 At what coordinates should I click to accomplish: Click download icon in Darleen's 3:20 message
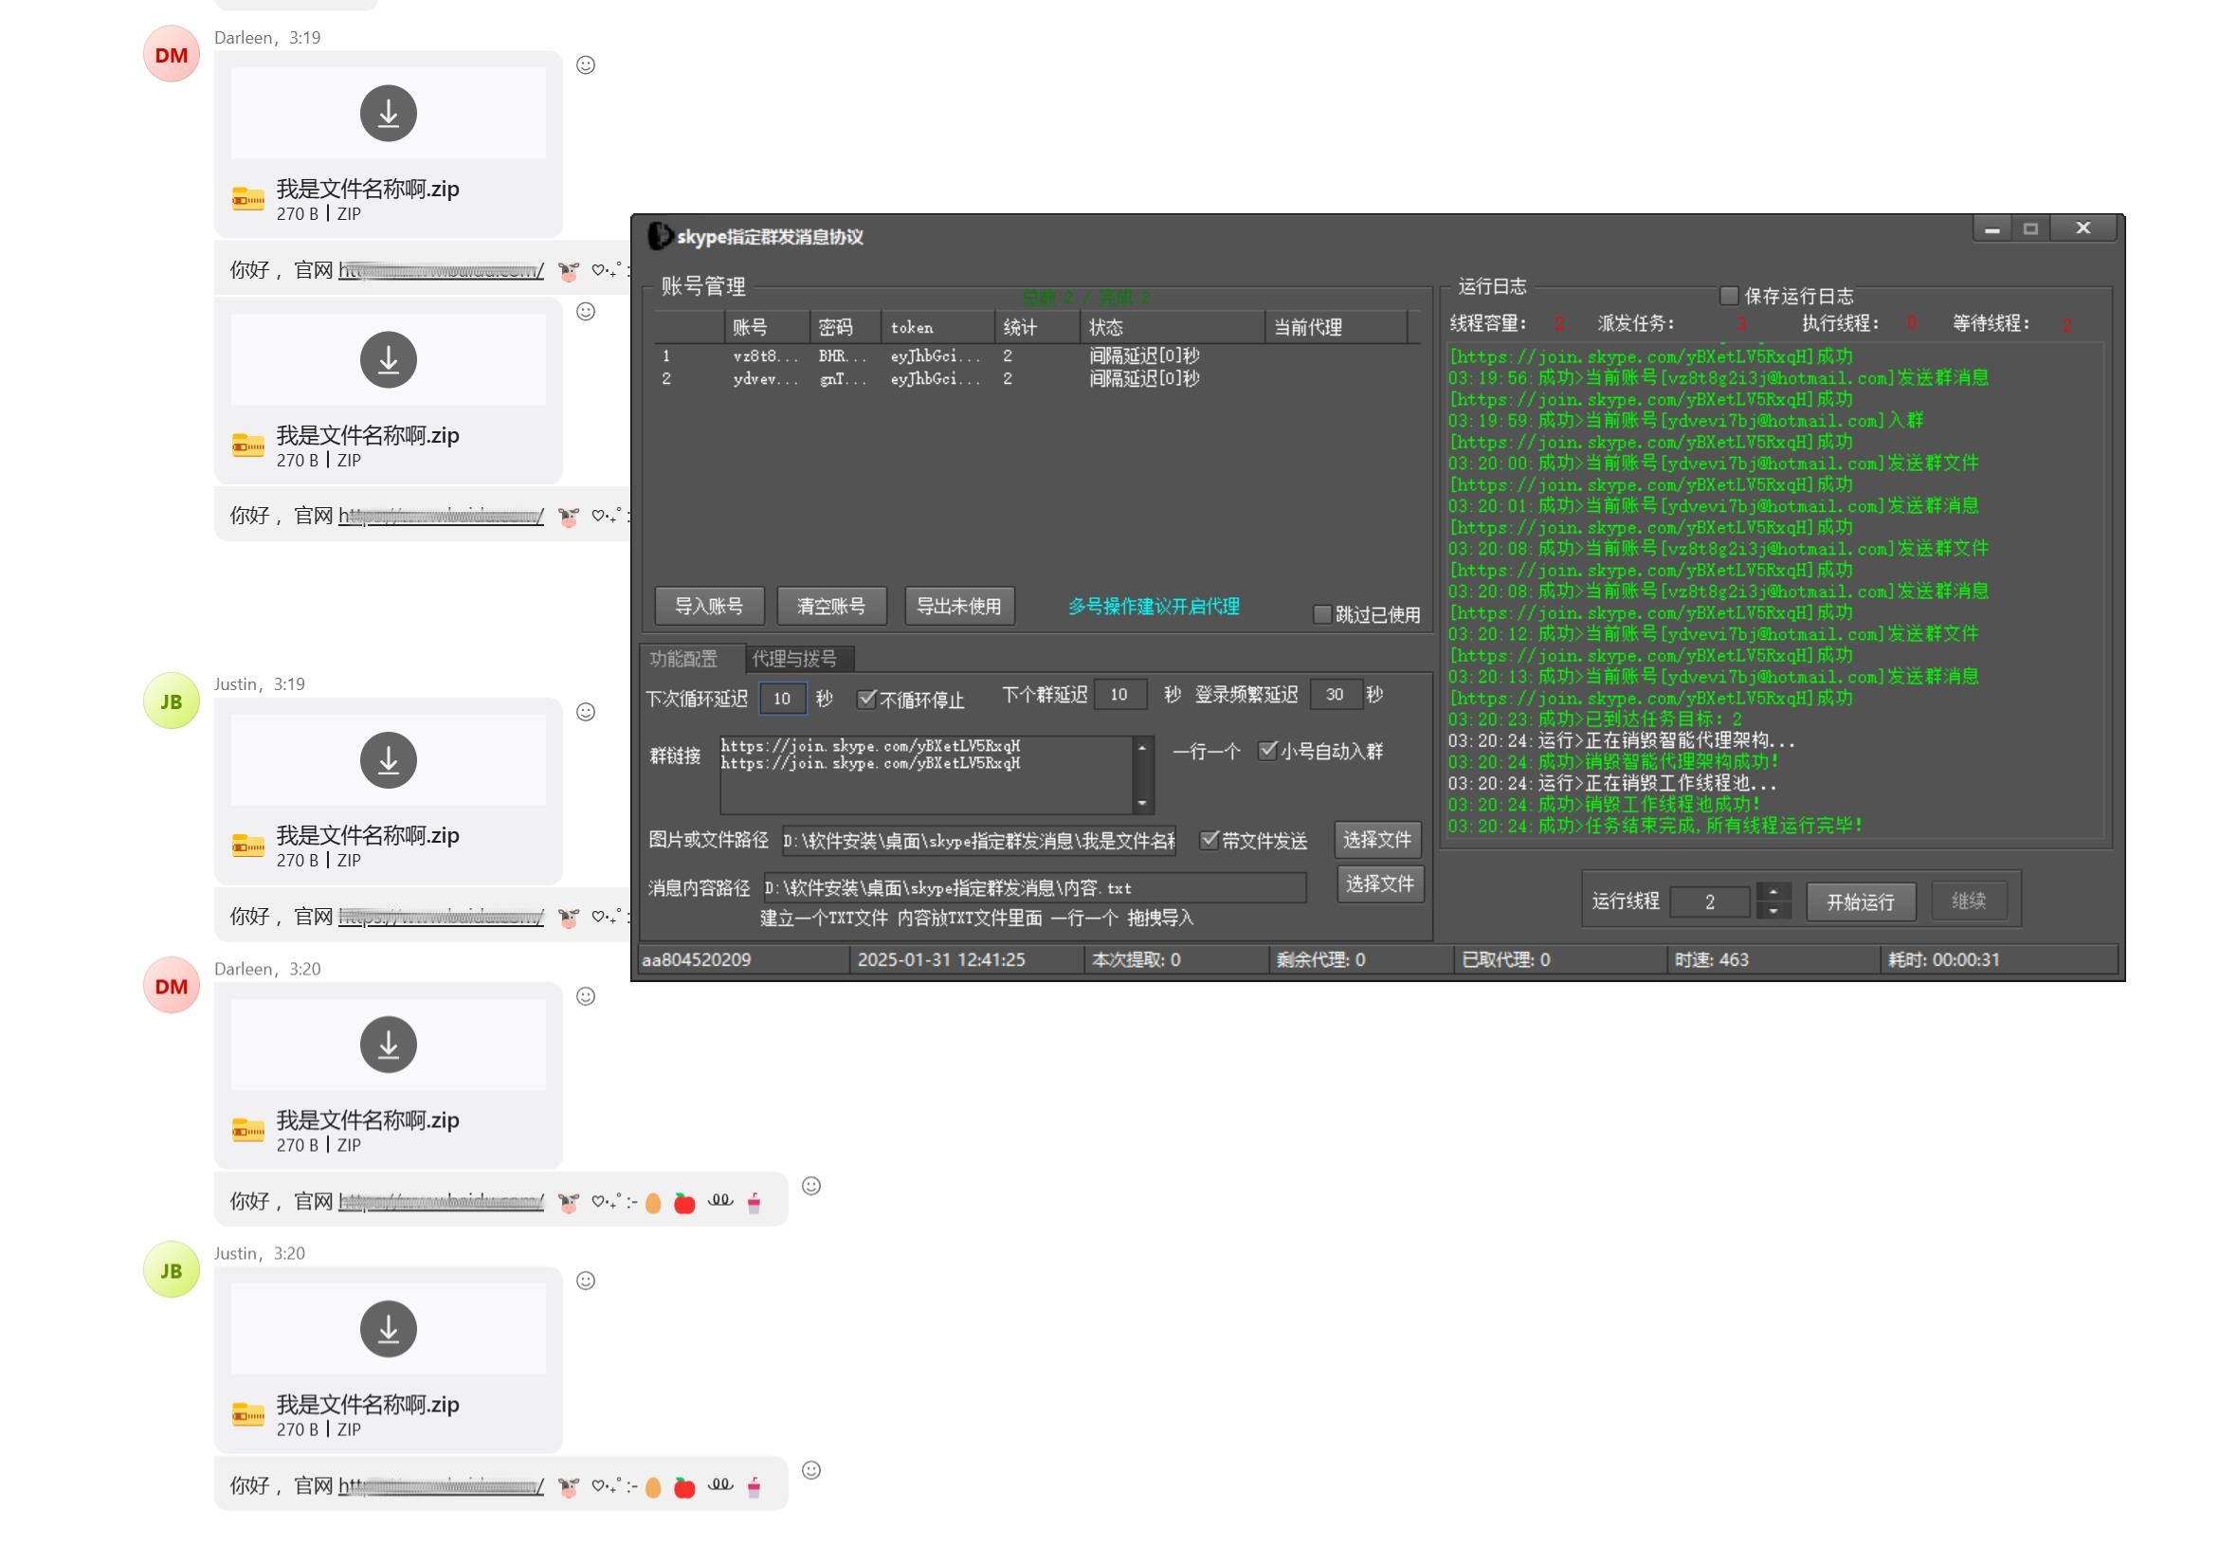pos(388,1045)
